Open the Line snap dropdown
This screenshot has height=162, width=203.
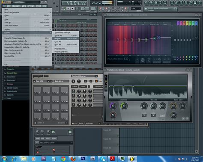136,9
